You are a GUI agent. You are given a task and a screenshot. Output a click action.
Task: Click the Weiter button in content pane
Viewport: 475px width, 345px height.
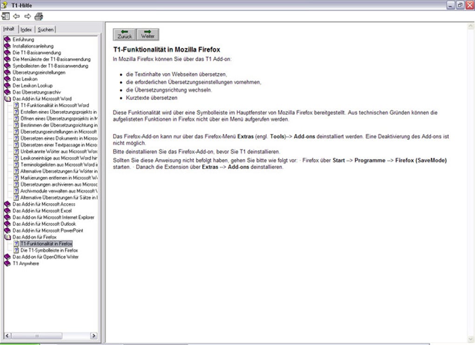click(x=148, y=34)
